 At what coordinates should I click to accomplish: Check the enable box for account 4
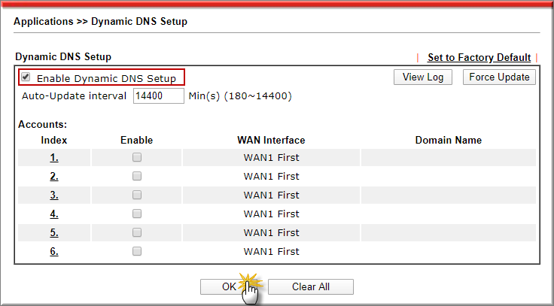(x=137, y=214)
